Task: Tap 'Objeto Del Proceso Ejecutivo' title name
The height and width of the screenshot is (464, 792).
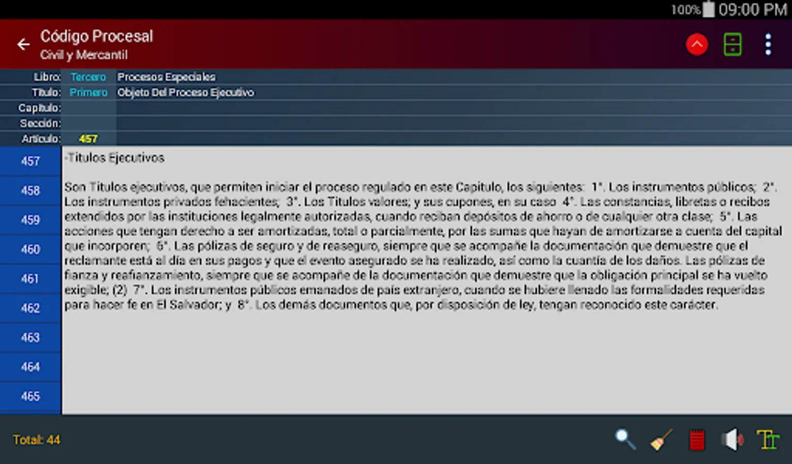Action: click(x=186, y=92)
